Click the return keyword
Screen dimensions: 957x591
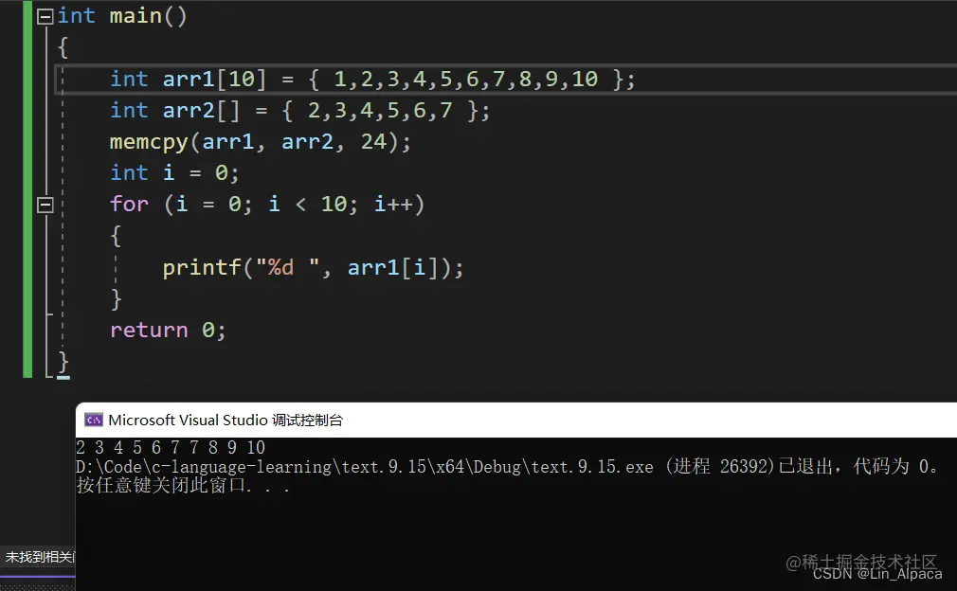pyautogui.click(x=149, y=330)
